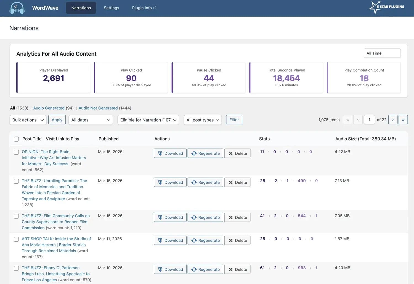Open the Bulk actions dropdown
Image resolution: width=414 pixels, height=284 pixels.
point(28,120)
